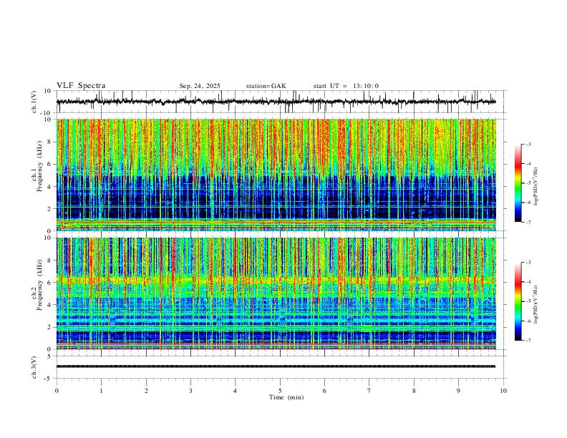Click the "start UT = 13:10:0" header text
The height and width of the screenshot is (438, 567).
pyautogui.click(x=346, y=86)
